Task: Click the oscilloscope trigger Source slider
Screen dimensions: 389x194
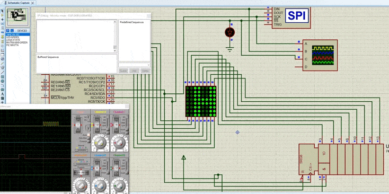Action: coord(81,150)
